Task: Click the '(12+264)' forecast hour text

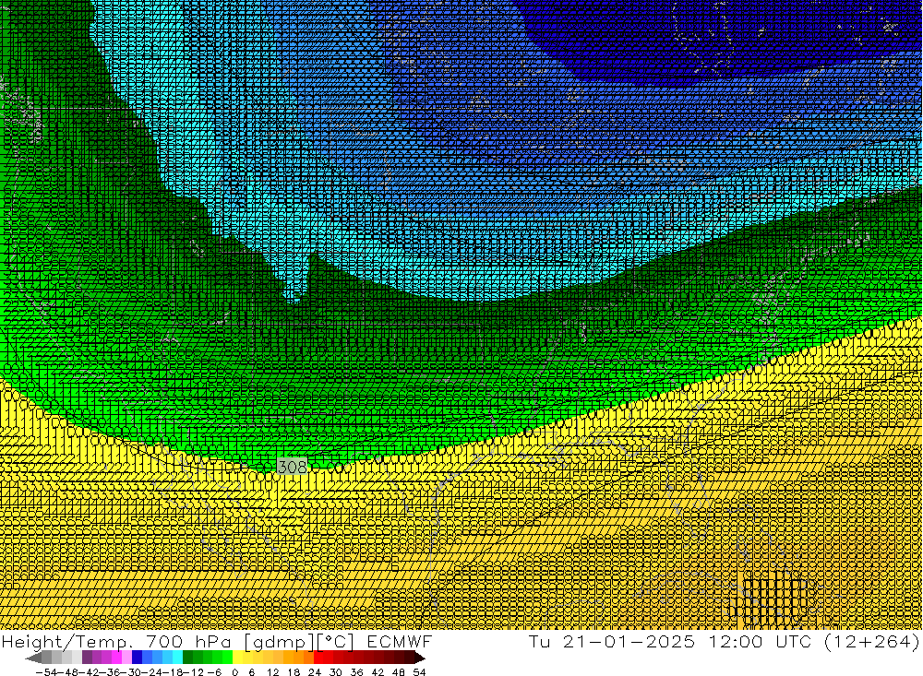Action: [x=871, y=641]
